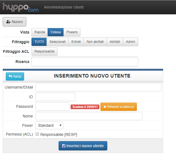Image resolution: width=176 pixels, height=162 pixels.
Task: Show Abilitati users
Action: (x=115, y=42)
